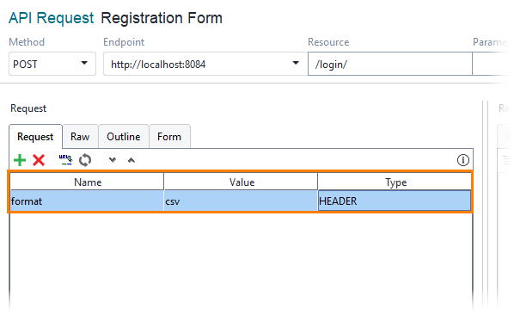Click the HEADER type cell
The width and height of the screenshot is (514, 315).
pos(395,201)
